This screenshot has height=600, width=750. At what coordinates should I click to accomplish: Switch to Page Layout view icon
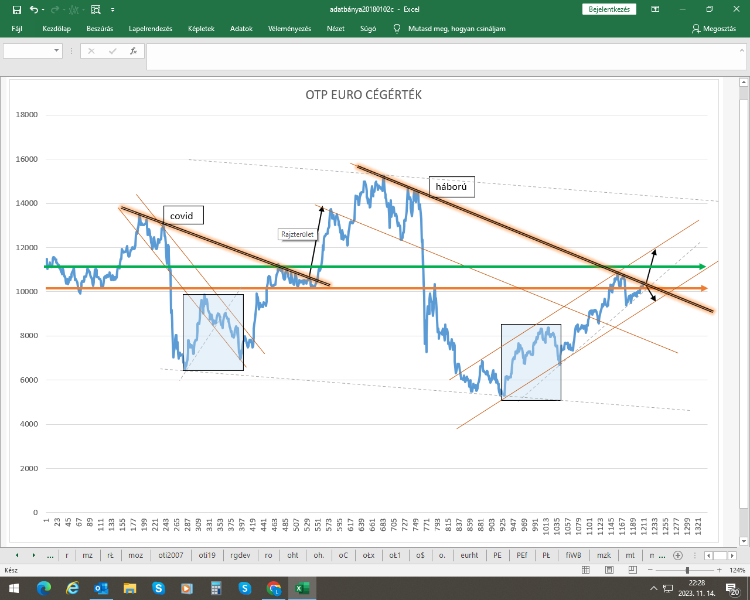pyautogui.click(x=609, y=570)
